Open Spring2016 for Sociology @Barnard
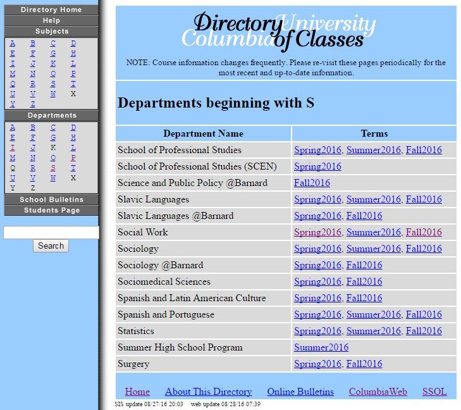The height and width of the screenshot is (410, 461). pyautogui.click(x=317, y=265)
